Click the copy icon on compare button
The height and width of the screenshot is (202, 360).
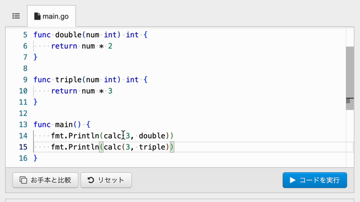(23, 180)
